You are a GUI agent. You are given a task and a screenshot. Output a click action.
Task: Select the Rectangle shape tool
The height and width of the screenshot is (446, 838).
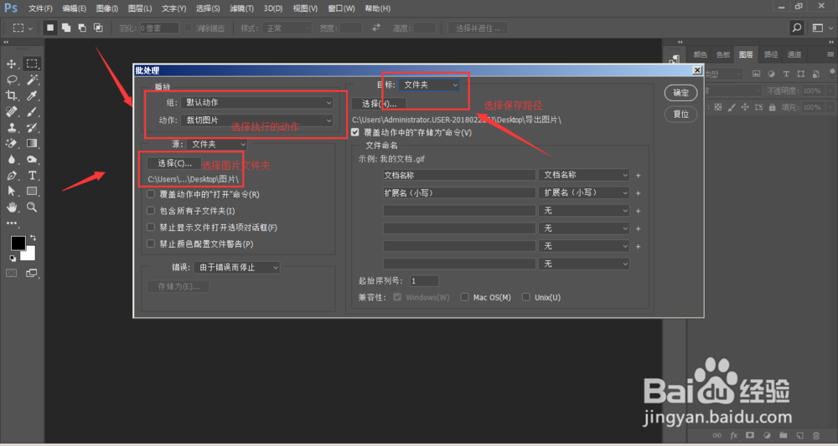32,191
